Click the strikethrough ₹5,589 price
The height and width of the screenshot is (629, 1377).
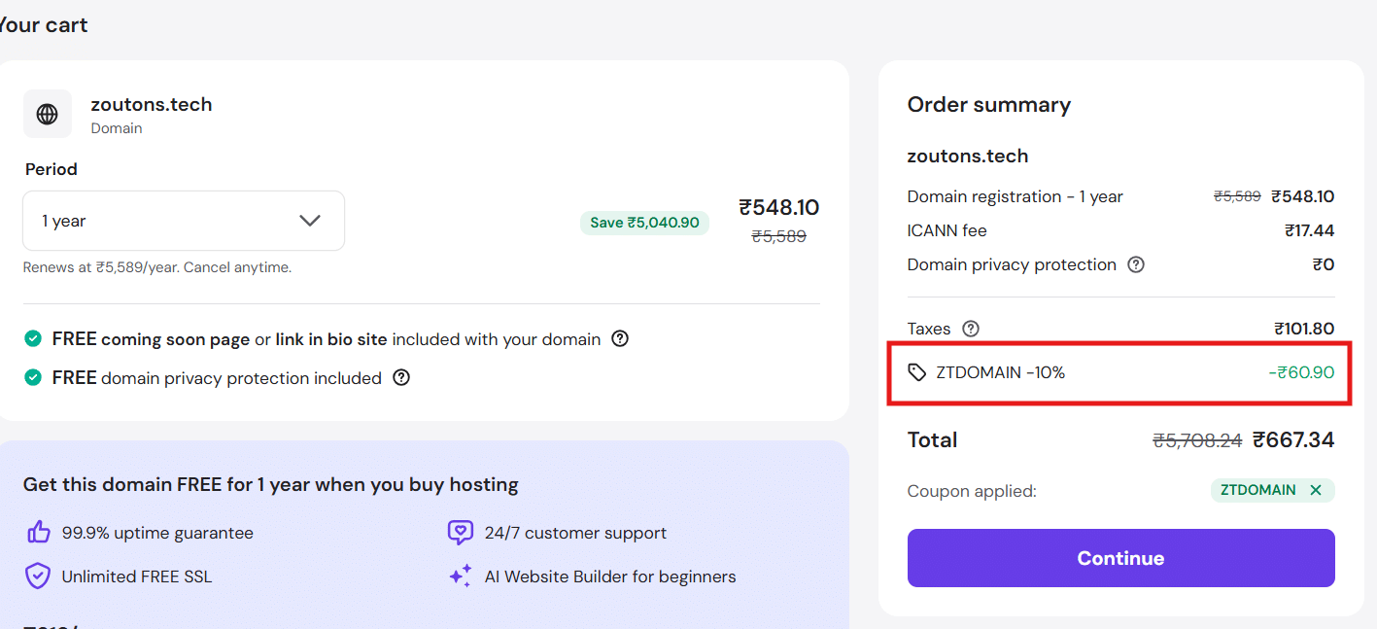click(779, 236)
